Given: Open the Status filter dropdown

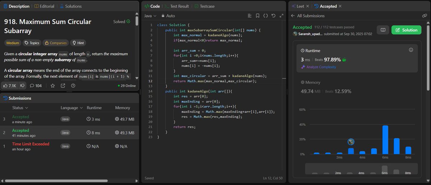Looking at the screenshot, I should pos(20,108).
